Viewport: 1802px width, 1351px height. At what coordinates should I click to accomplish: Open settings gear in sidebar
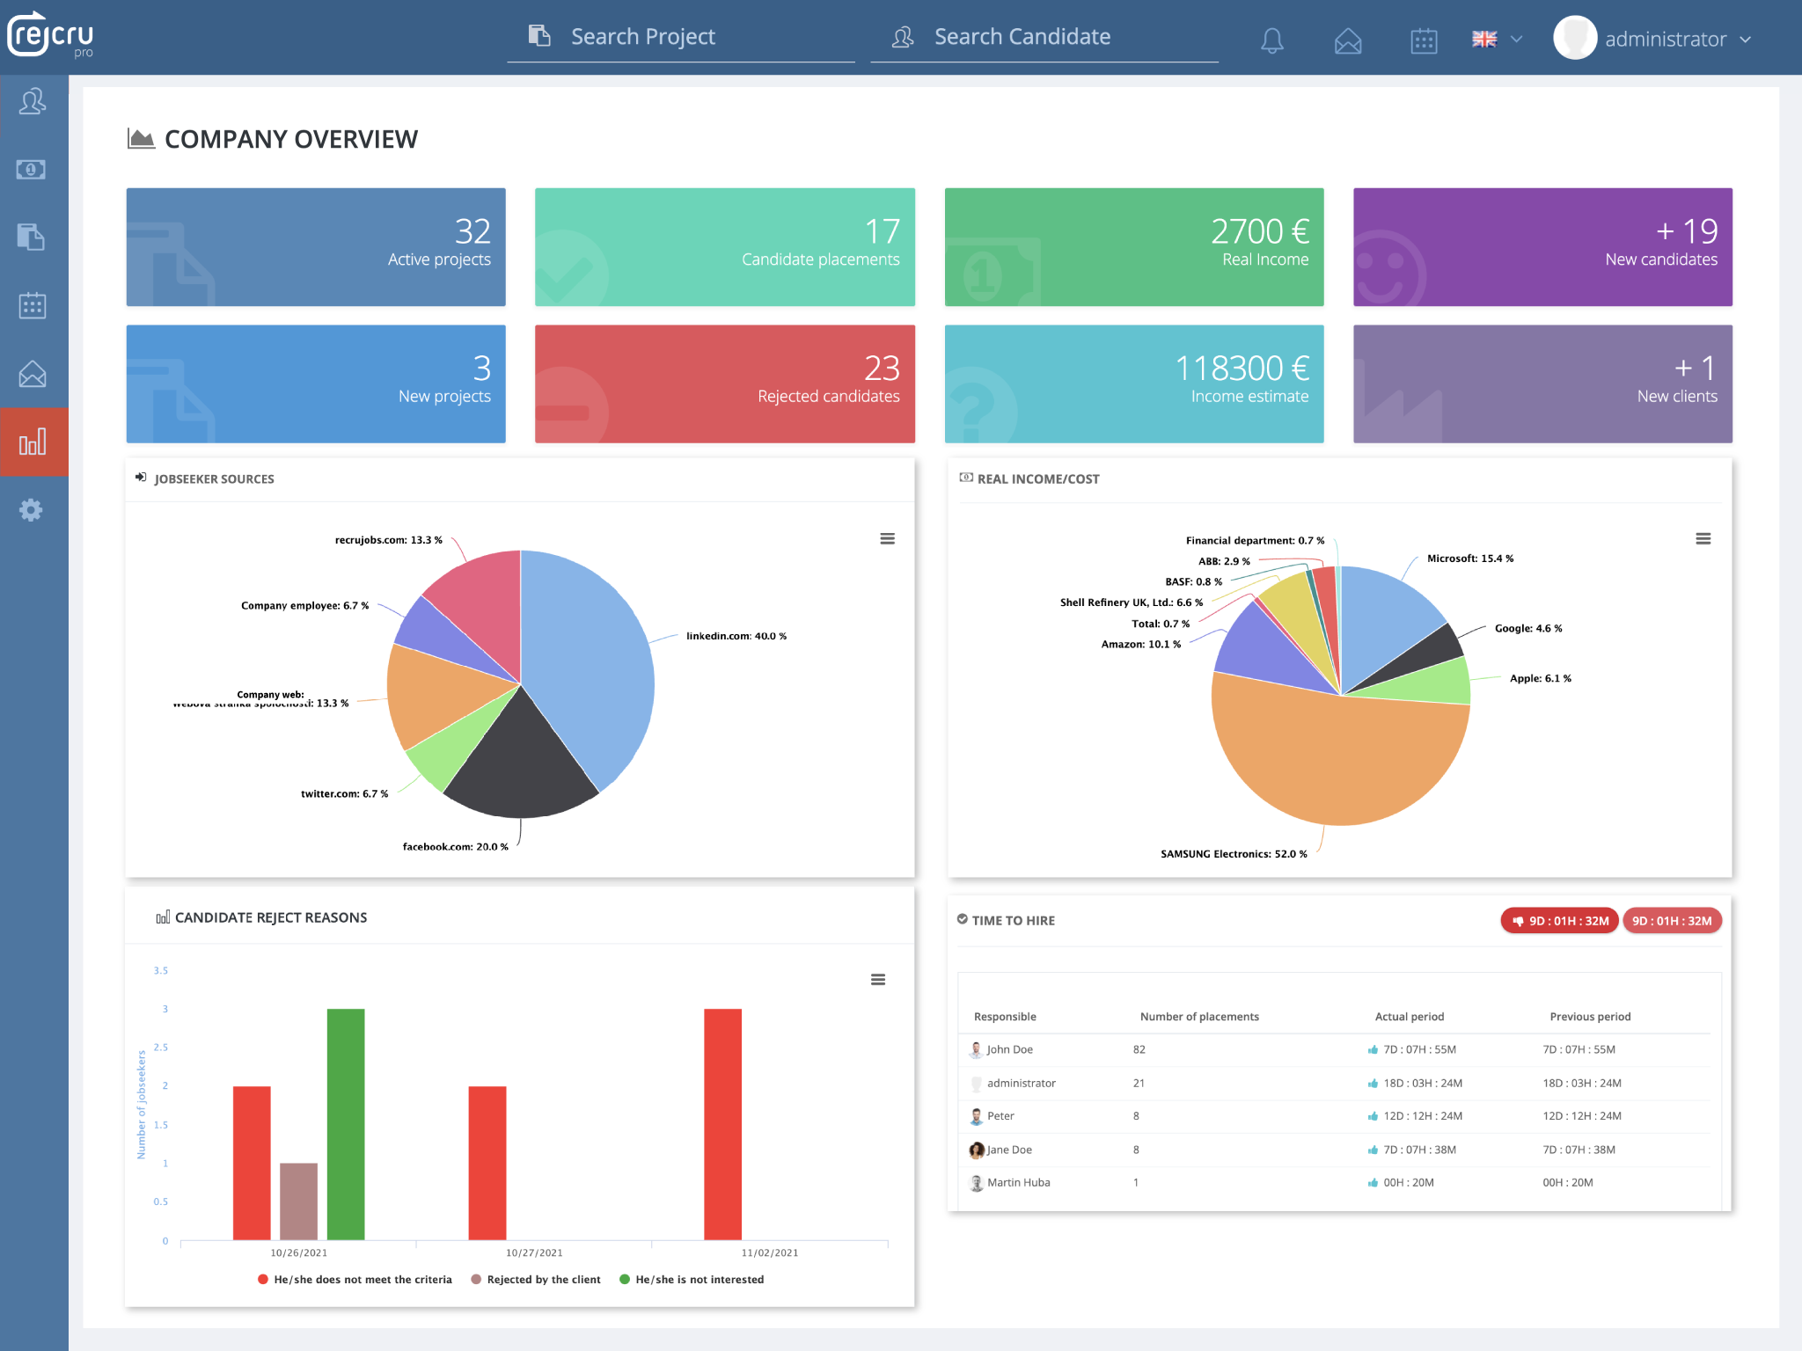click(x=32, y=510)
